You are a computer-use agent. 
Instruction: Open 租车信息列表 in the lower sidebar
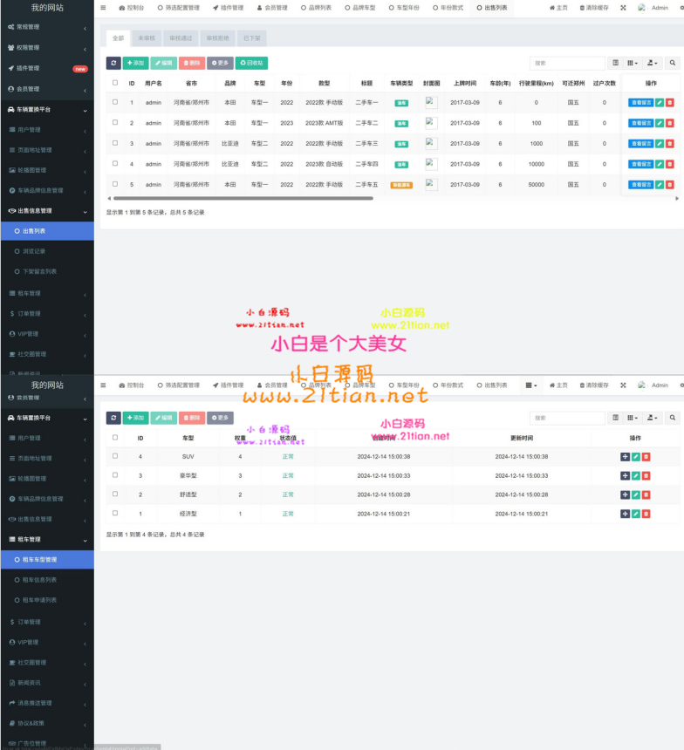tap(47, 580)
